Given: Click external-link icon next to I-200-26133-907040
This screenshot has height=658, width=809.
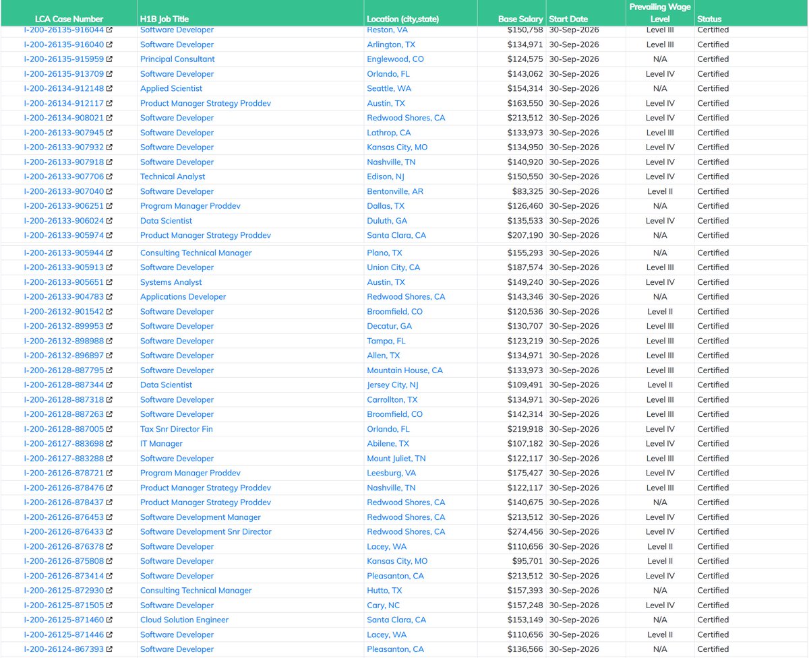Looking at the screenshot, I should [109, 191].
